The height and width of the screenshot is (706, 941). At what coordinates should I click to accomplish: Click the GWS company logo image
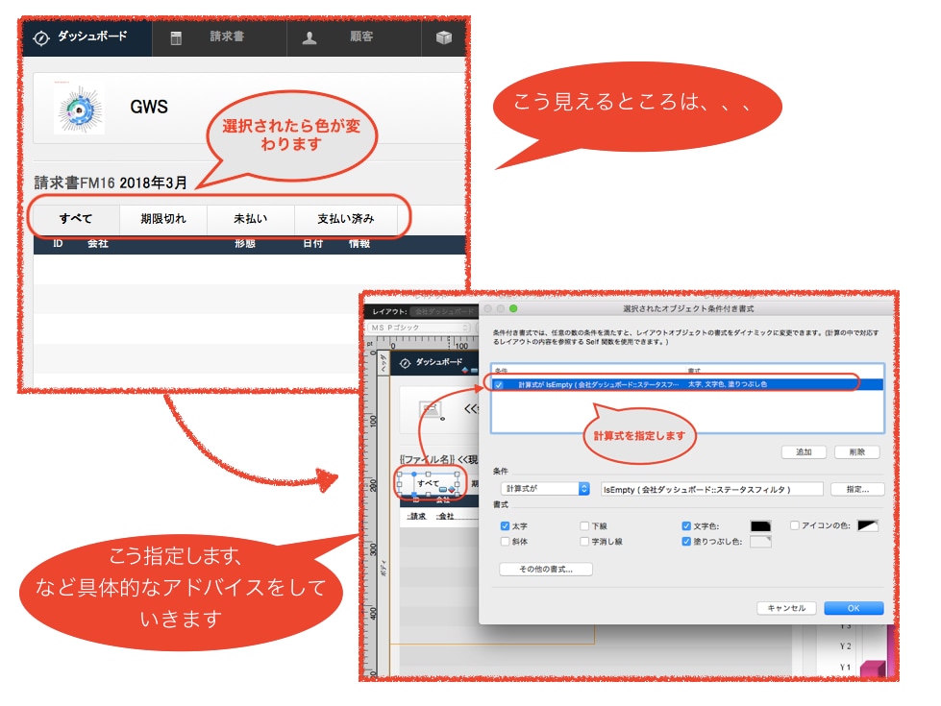pyautogui.click(x=79, y=109)
